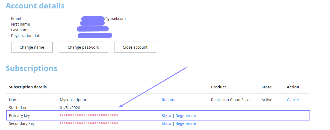Click the Close account button
Screen dimensions: 330x130
point(135,47)
